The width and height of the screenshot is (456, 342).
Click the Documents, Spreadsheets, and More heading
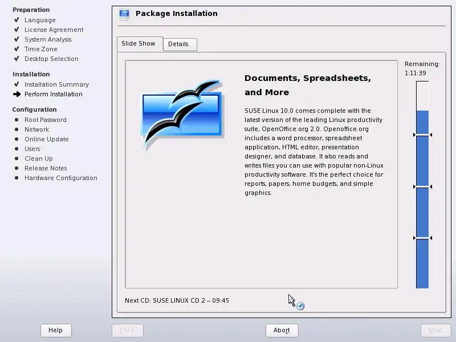pos(308,85)
